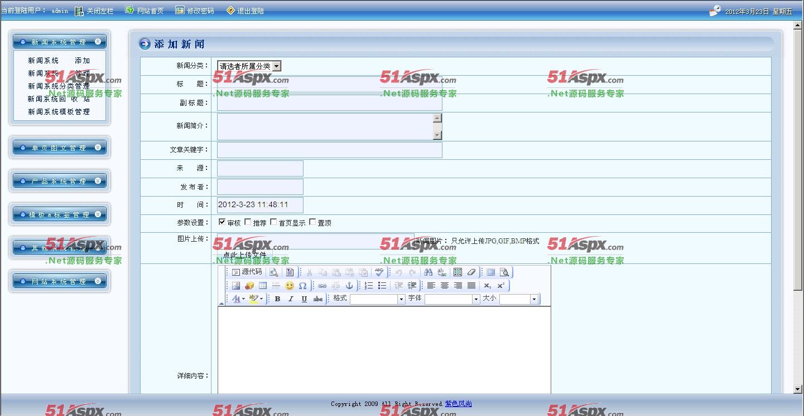Open the special character (Omega) tool

(x=302, y=286)
